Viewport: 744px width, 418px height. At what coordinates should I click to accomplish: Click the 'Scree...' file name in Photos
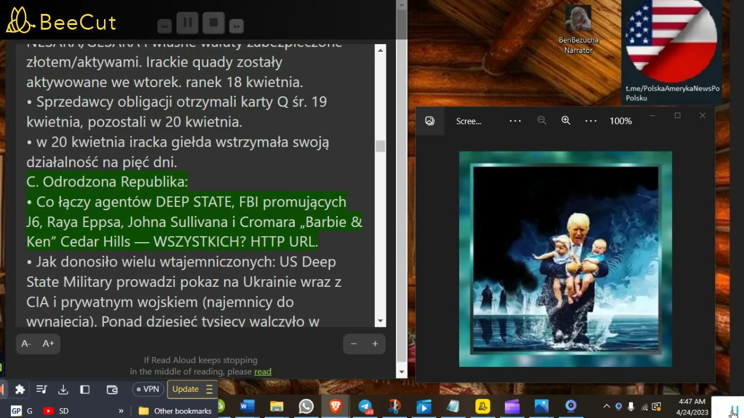tap(468, 121)
